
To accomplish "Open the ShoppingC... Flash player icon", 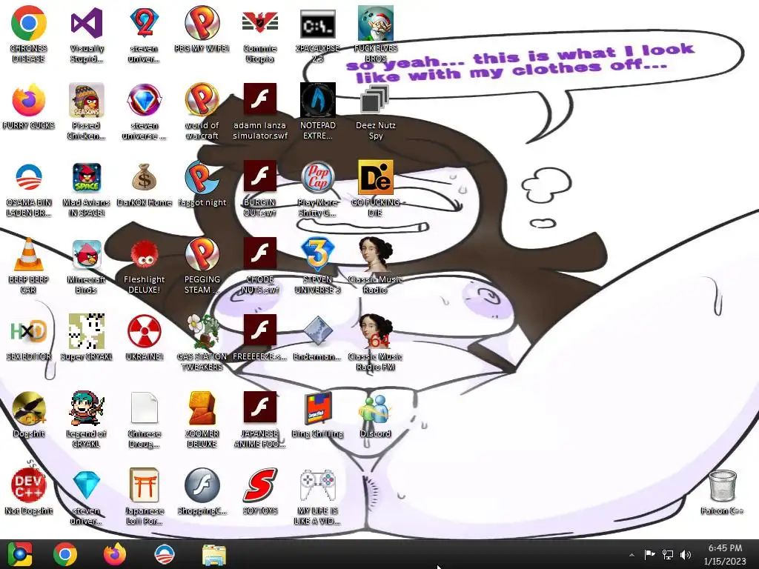I will 202,485.
